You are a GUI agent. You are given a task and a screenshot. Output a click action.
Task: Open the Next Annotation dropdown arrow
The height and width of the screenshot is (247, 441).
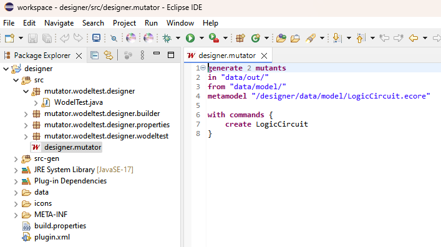pyautogui.click(x=349, y=38)
